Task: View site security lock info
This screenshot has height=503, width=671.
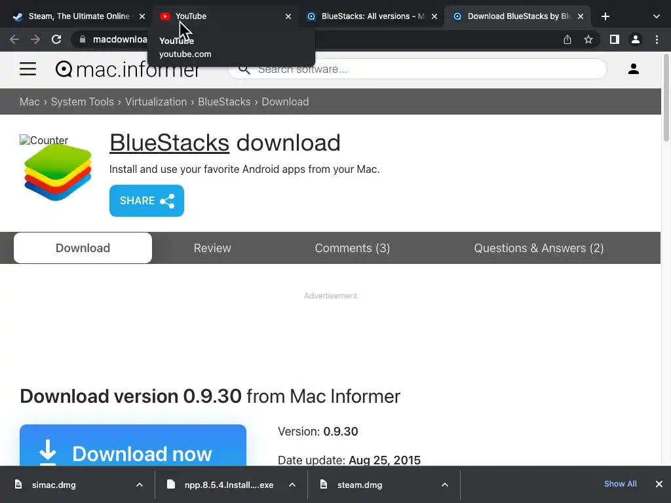Action: point(82,39)
